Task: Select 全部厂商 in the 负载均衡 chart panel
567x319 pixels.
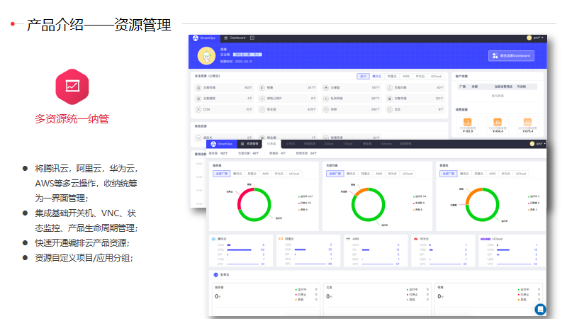Action: tap(335, 174)
